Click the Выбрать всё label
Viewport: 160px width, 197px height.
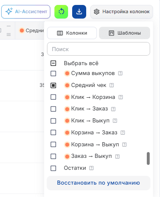click(81, 63)
